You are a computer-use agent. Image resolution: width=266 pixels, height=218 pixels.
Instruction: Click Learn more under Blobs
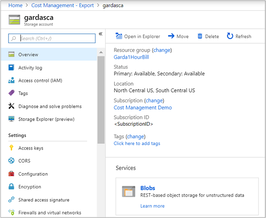point(152,206)
